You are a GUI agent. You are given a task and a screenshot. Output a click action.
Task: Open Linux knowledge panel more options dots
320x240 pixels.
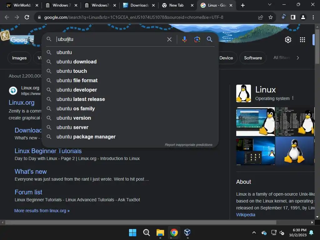(293, 98)
